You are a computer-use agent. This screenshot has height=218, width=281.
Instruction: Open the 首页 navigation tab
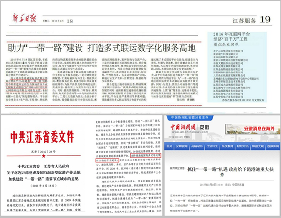[169, 146]
